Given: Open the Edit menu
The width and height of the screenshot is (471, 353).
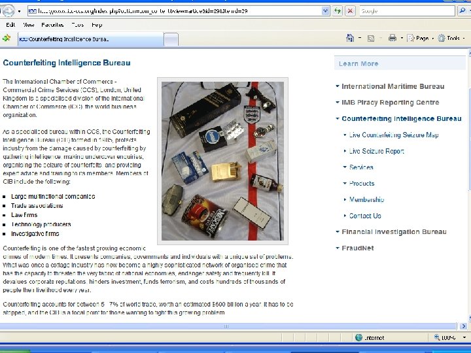Looking at the screenshot, I should [x=10, y=25].
